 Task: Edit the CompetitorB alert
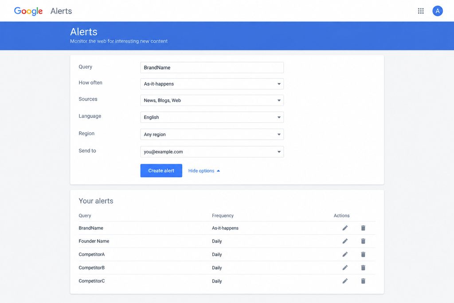click(x=345, y=268)
